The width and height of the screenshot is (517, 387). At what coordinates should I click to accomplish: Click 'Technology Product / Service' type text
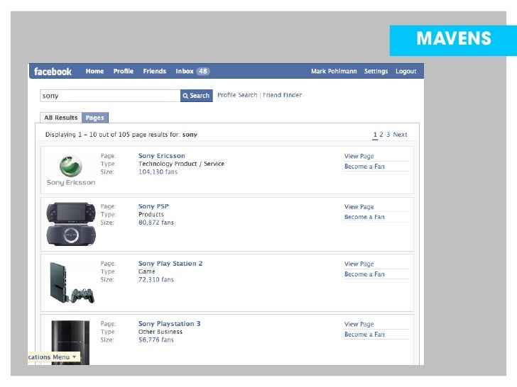coord(181,164)
